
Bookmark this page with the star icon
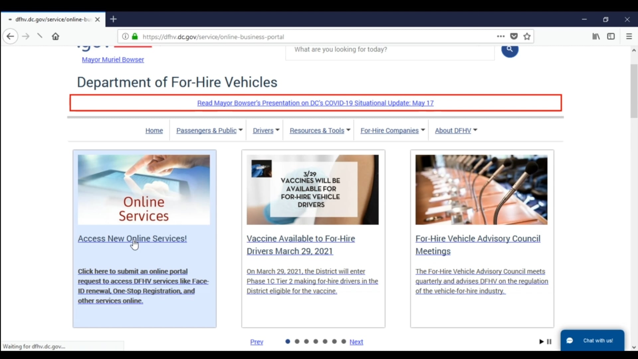(527, 36)
